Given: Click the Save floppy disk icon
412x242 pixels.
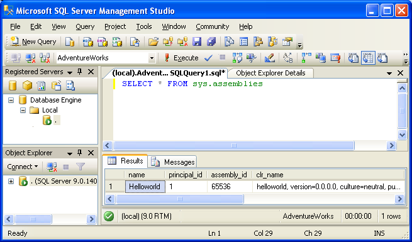Looking at the screenshot, I should pos(196,41).
